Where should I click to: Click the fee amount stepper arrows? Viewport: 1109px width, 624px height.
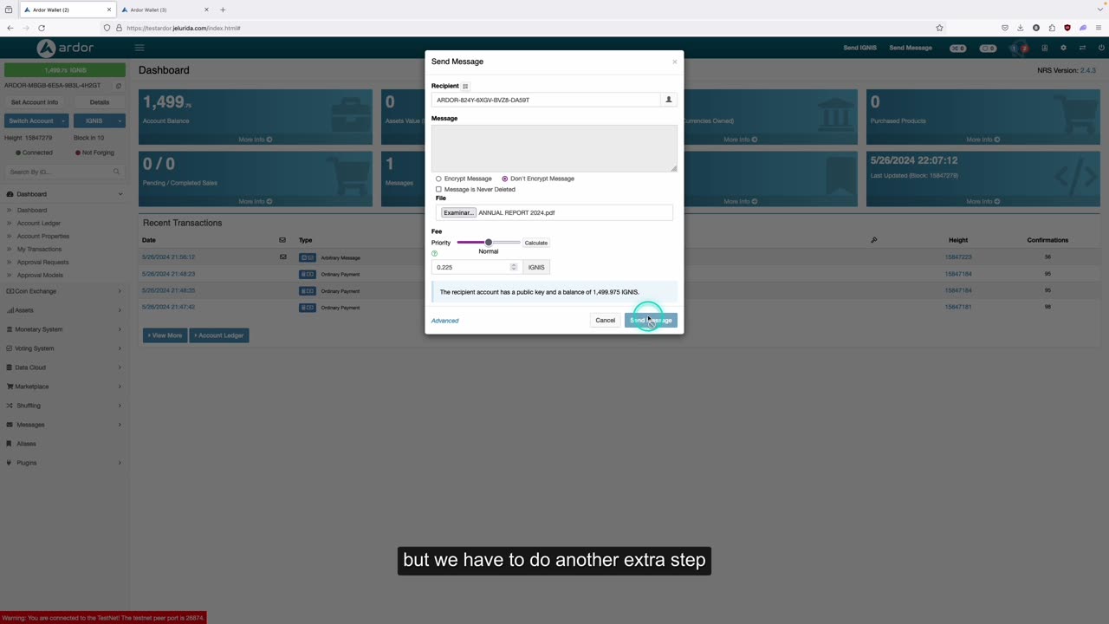(514, 267)
